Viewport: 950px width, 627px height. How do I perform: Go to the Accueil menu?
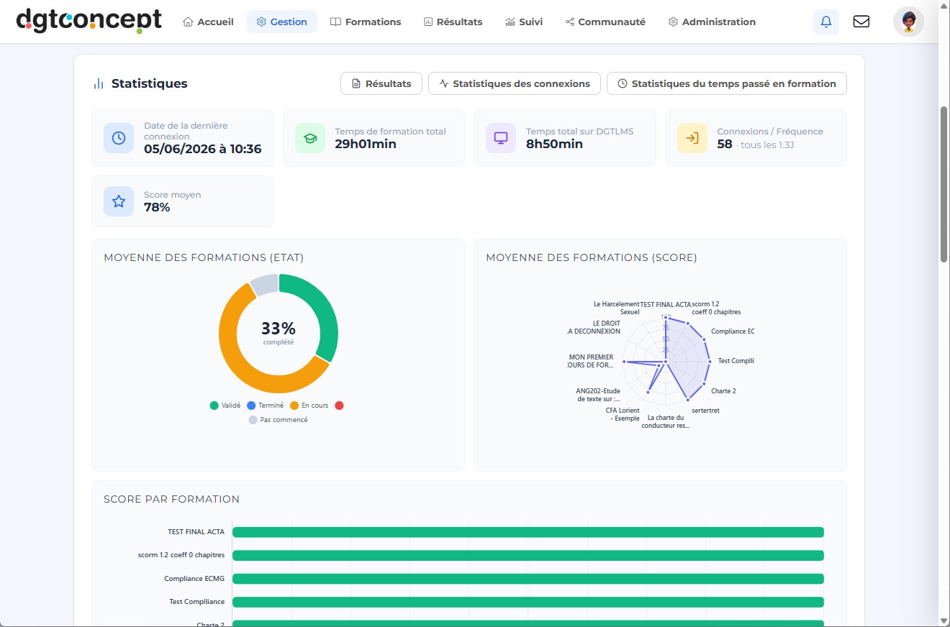click(209, 22)
